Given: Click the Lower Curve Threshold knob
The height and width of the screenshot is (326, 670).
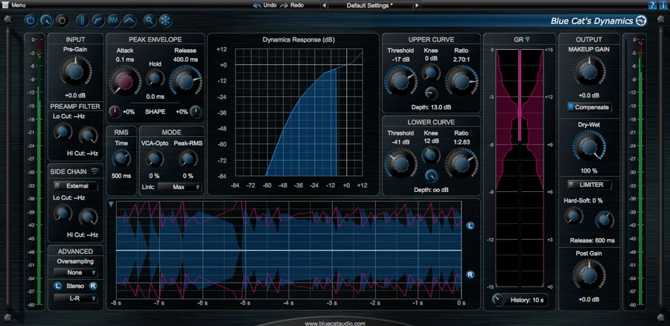Looking at the screenshot, I should click(x=401, y=163).
